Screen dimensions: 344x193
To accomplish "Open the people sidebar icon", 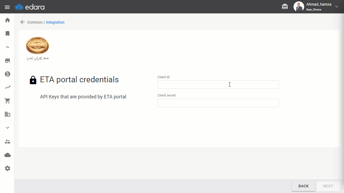I will click(x=8, y=142).
